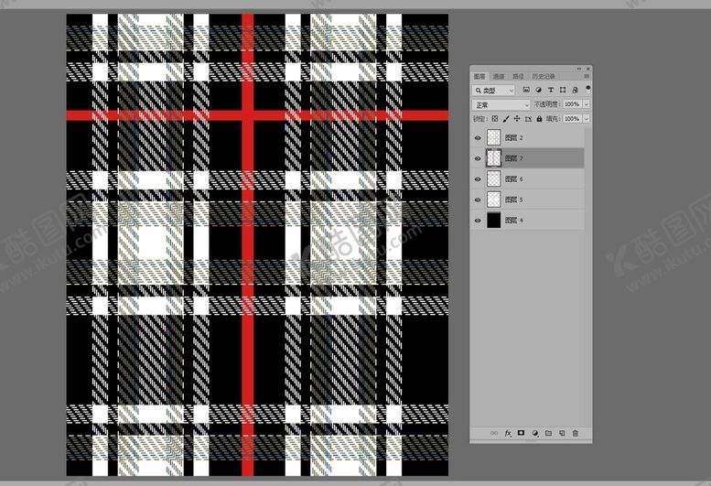Delete layer using the trash icon
The width and height of the screenshot is (711, 486).
coord(575,433)
